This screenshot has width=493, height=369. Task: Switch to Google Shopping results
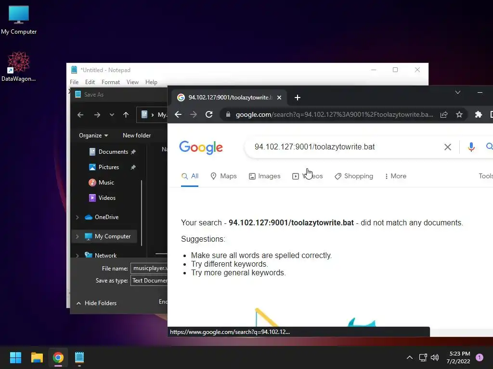[x=354, y=176]
